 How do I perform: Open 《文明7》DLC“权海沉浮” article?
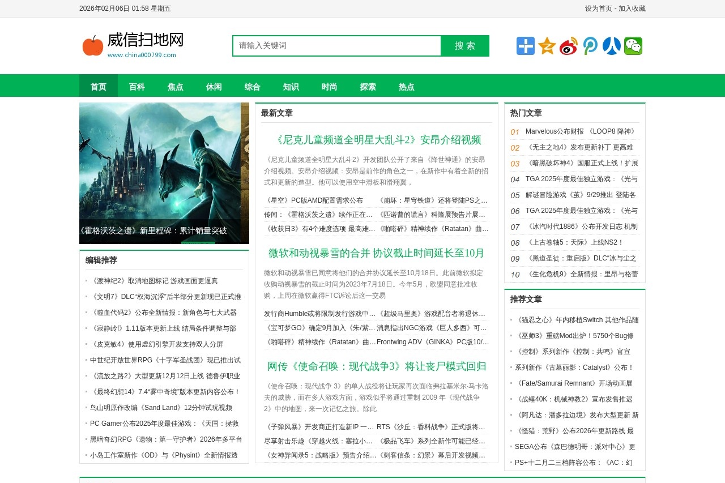tap(165, 297)
